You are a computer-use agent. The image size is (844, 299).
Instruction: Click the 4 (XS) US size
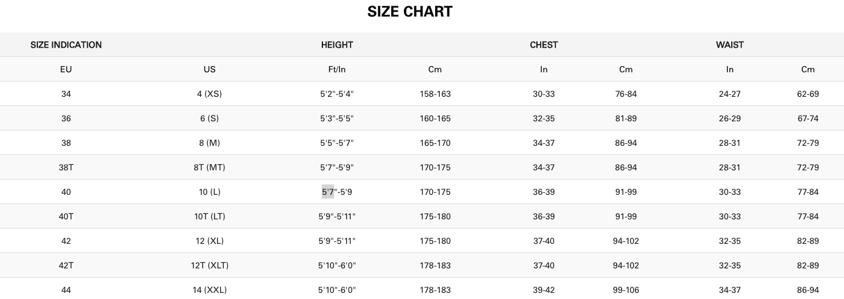click(210, 94)
